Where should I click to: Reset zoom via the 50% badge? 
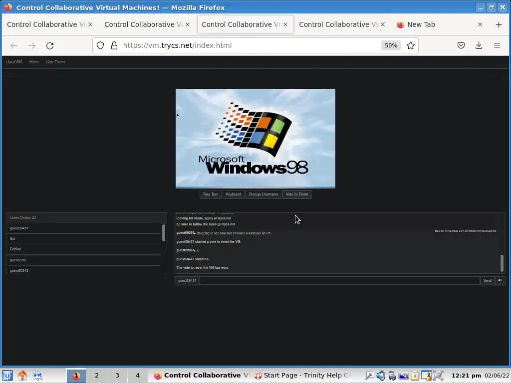tap(391, 45)
